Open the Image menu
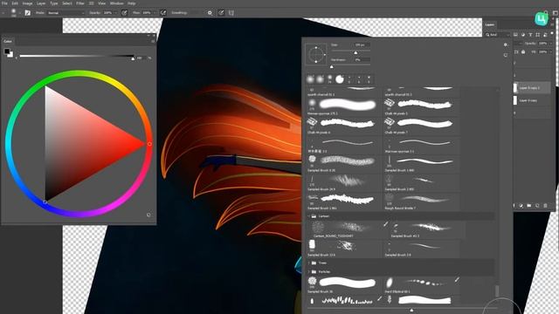559x314 pixels. tap(27, 3)
